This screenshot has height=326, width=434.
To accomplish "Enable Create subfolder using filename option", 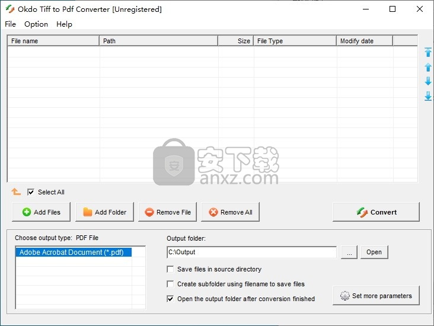I will coord(170,284).
